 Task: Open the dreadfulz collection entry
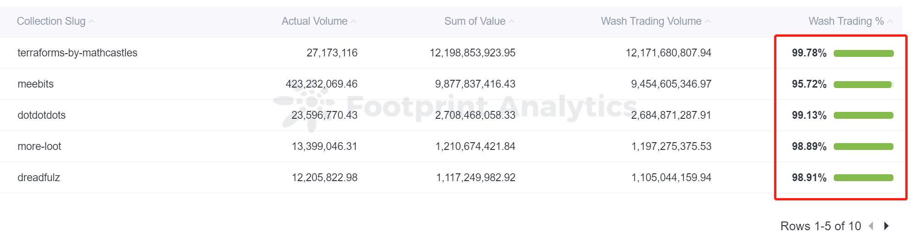[x=39, y=177]
